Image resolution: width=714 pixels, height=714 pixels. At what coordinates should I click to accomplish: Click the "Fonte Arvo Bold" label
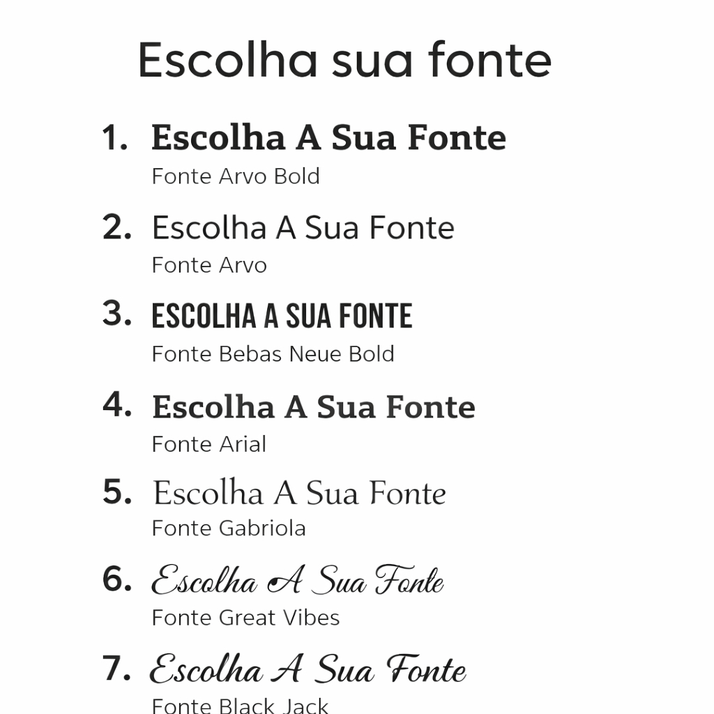pos(236,176)
